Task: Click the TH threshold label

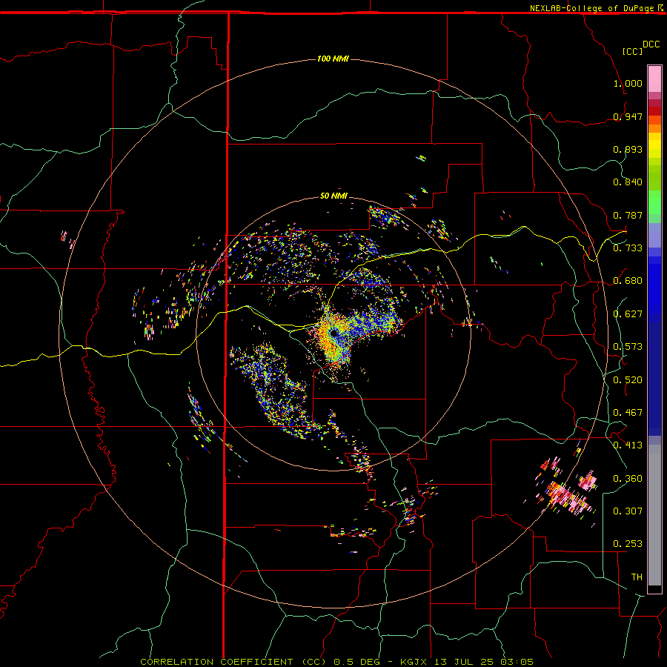Action: [637, 577]
